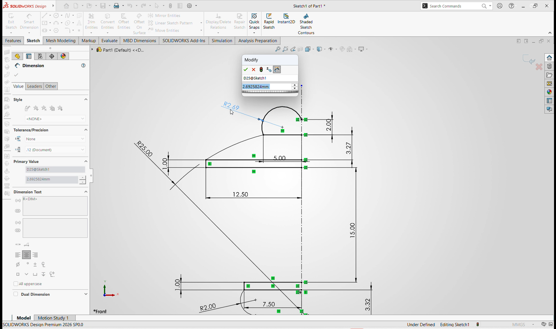Image resolution: width=556 pixels, height=329 pixels.
Task: Click the Zoom to Area view icon
Action: [286, 49]
